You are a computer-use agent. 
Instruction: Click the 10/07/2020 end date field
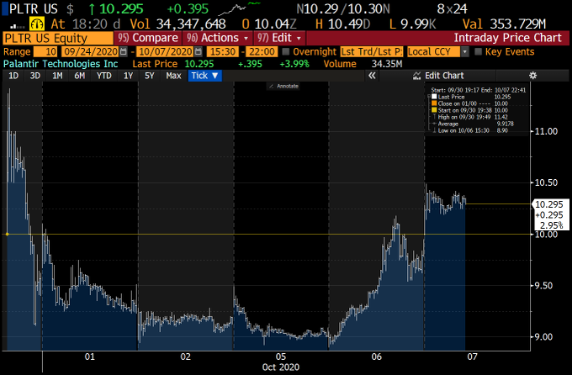[166, 51]
